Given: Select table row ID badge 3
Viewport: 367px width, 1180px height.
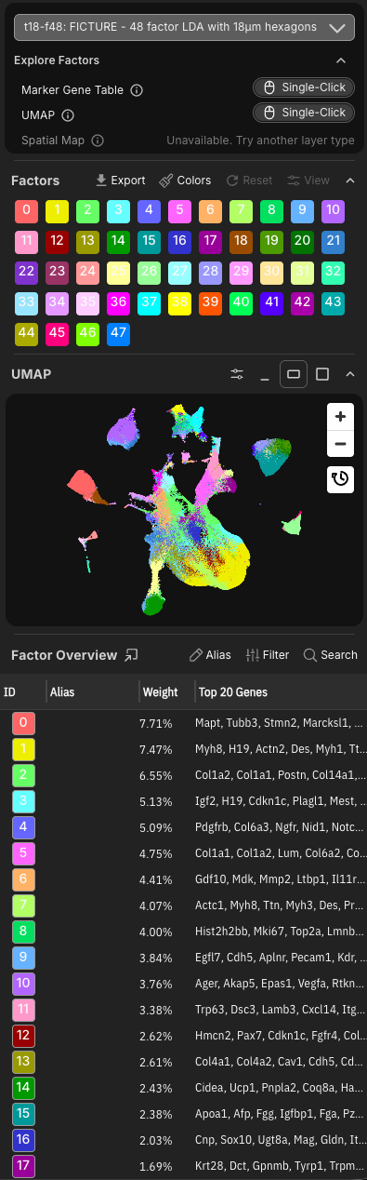Looking at the screenshot, I should point(23,800).
